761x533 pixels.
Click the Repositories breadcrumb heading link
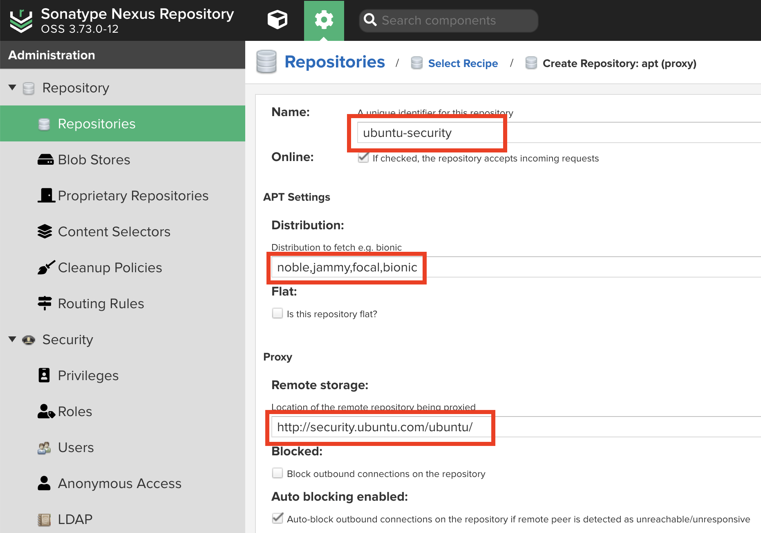[334, 62]
